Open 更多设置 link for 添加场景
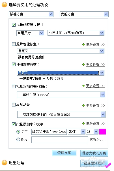 pyautogui.click(x=95, y=105)
